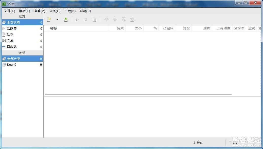This screenshot has height=149, width=263.
Task: Click the download speed ↓ 0/s indicator
Action: (x=198, y=143)
